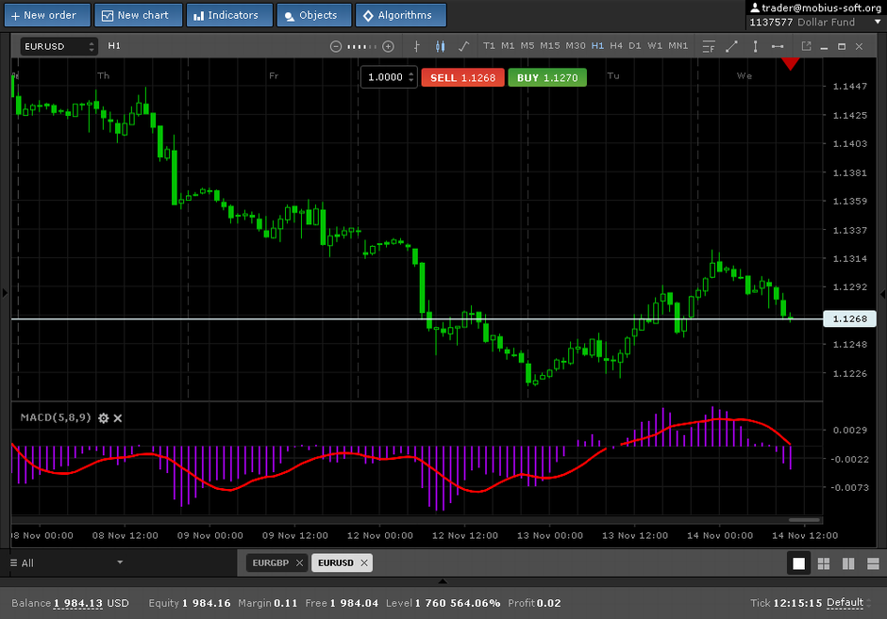887x619 pixels.
Task: Close the EURGBP chart tab
Action: pyautogui.click(x=300, y=562)
